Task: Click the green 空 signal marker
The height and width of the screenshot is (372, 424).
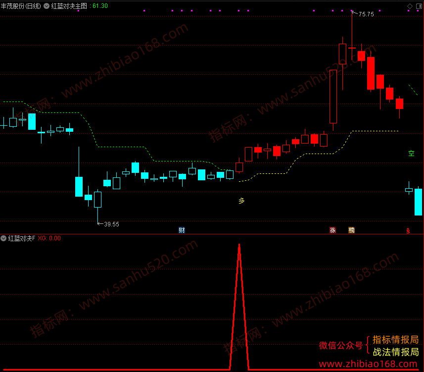Action: (x=411, y=154)
